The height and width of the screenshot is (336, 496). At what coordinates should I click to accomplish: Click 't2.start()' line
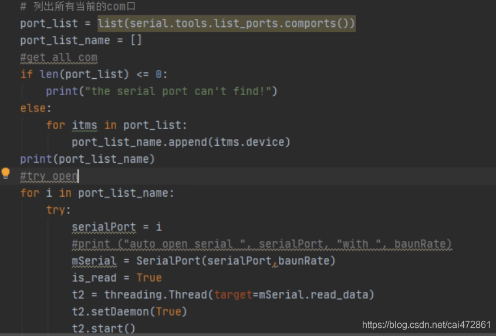(103, 328)
